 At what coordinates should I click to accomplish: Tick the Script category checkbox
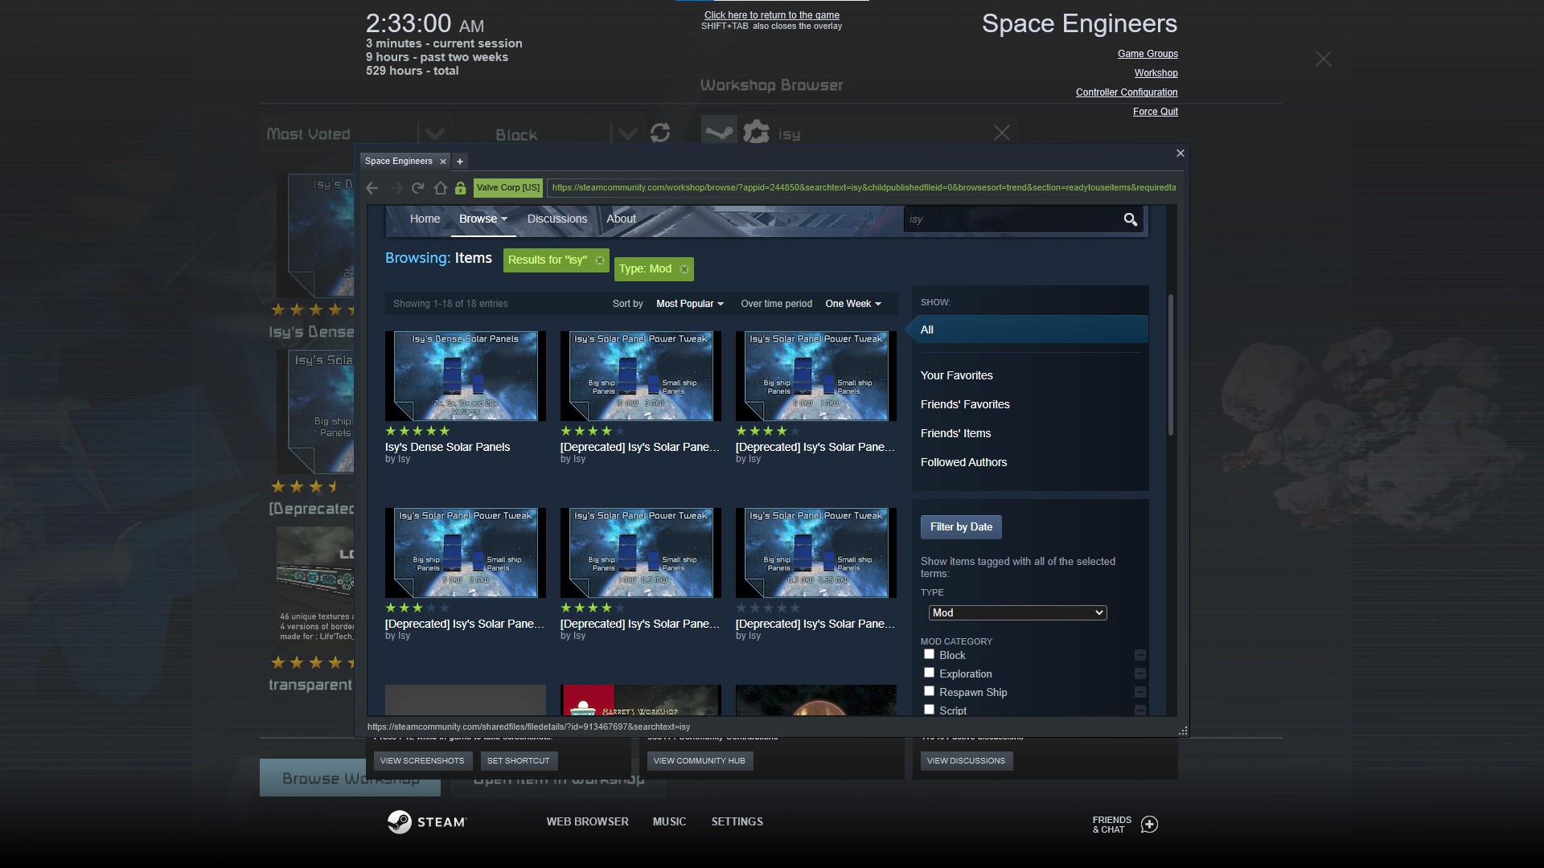(x=929, y=710)
